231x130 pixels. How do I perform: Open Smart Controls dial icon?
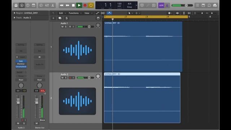[41, 5]
